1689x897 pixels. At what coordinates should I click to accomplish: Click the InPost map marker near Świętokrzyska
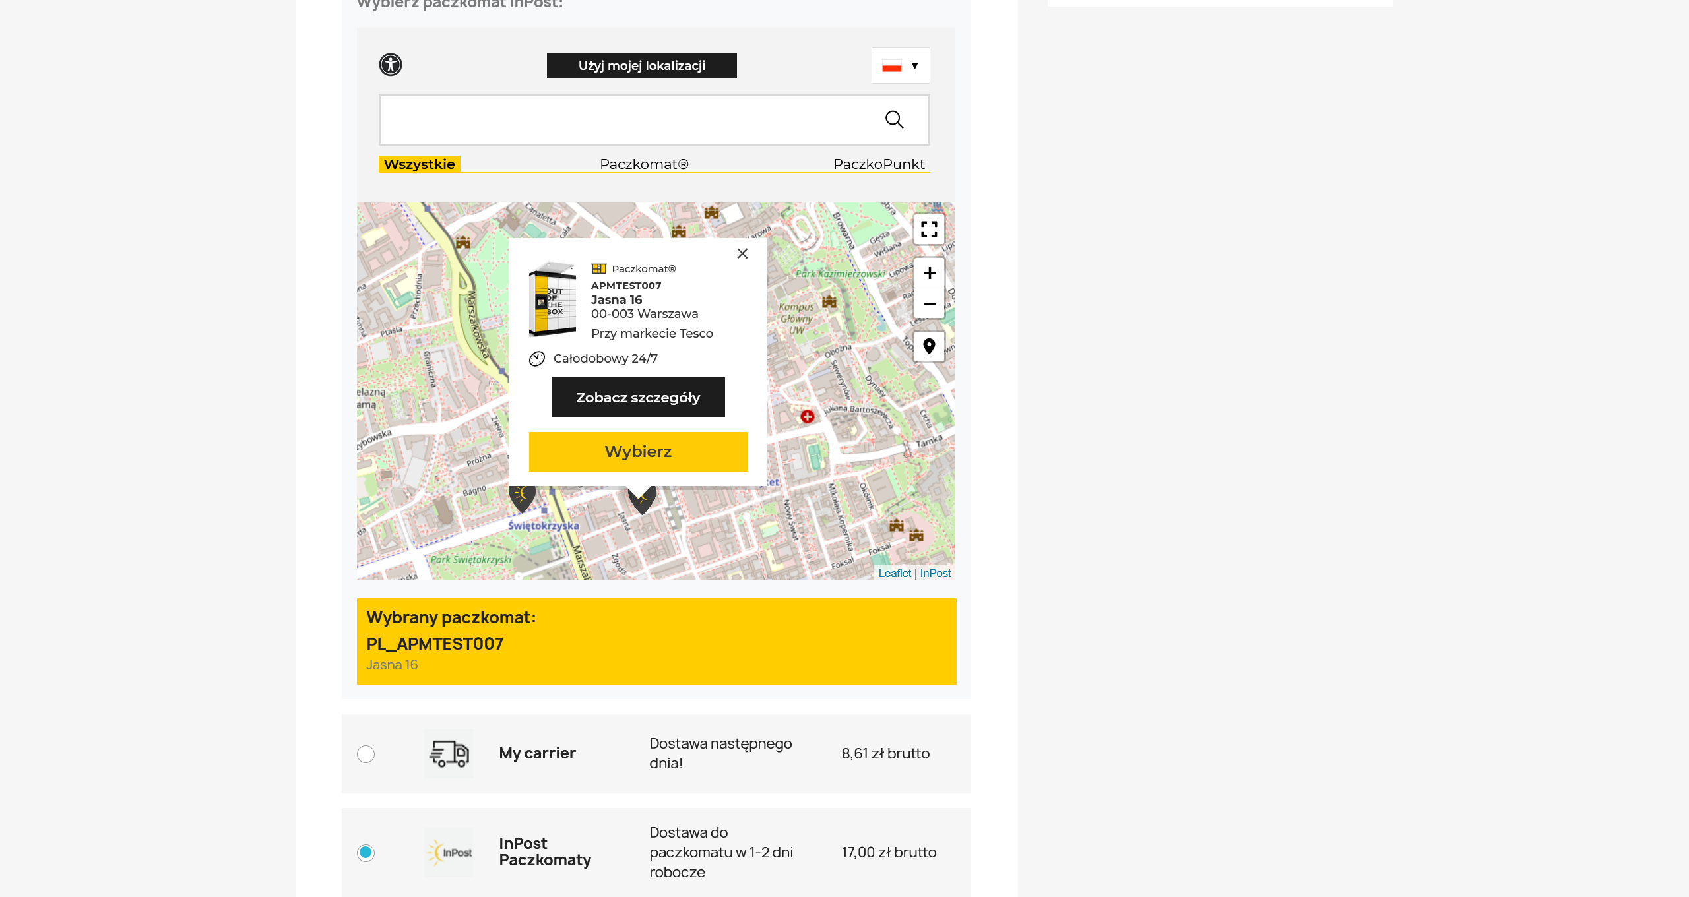522,497
